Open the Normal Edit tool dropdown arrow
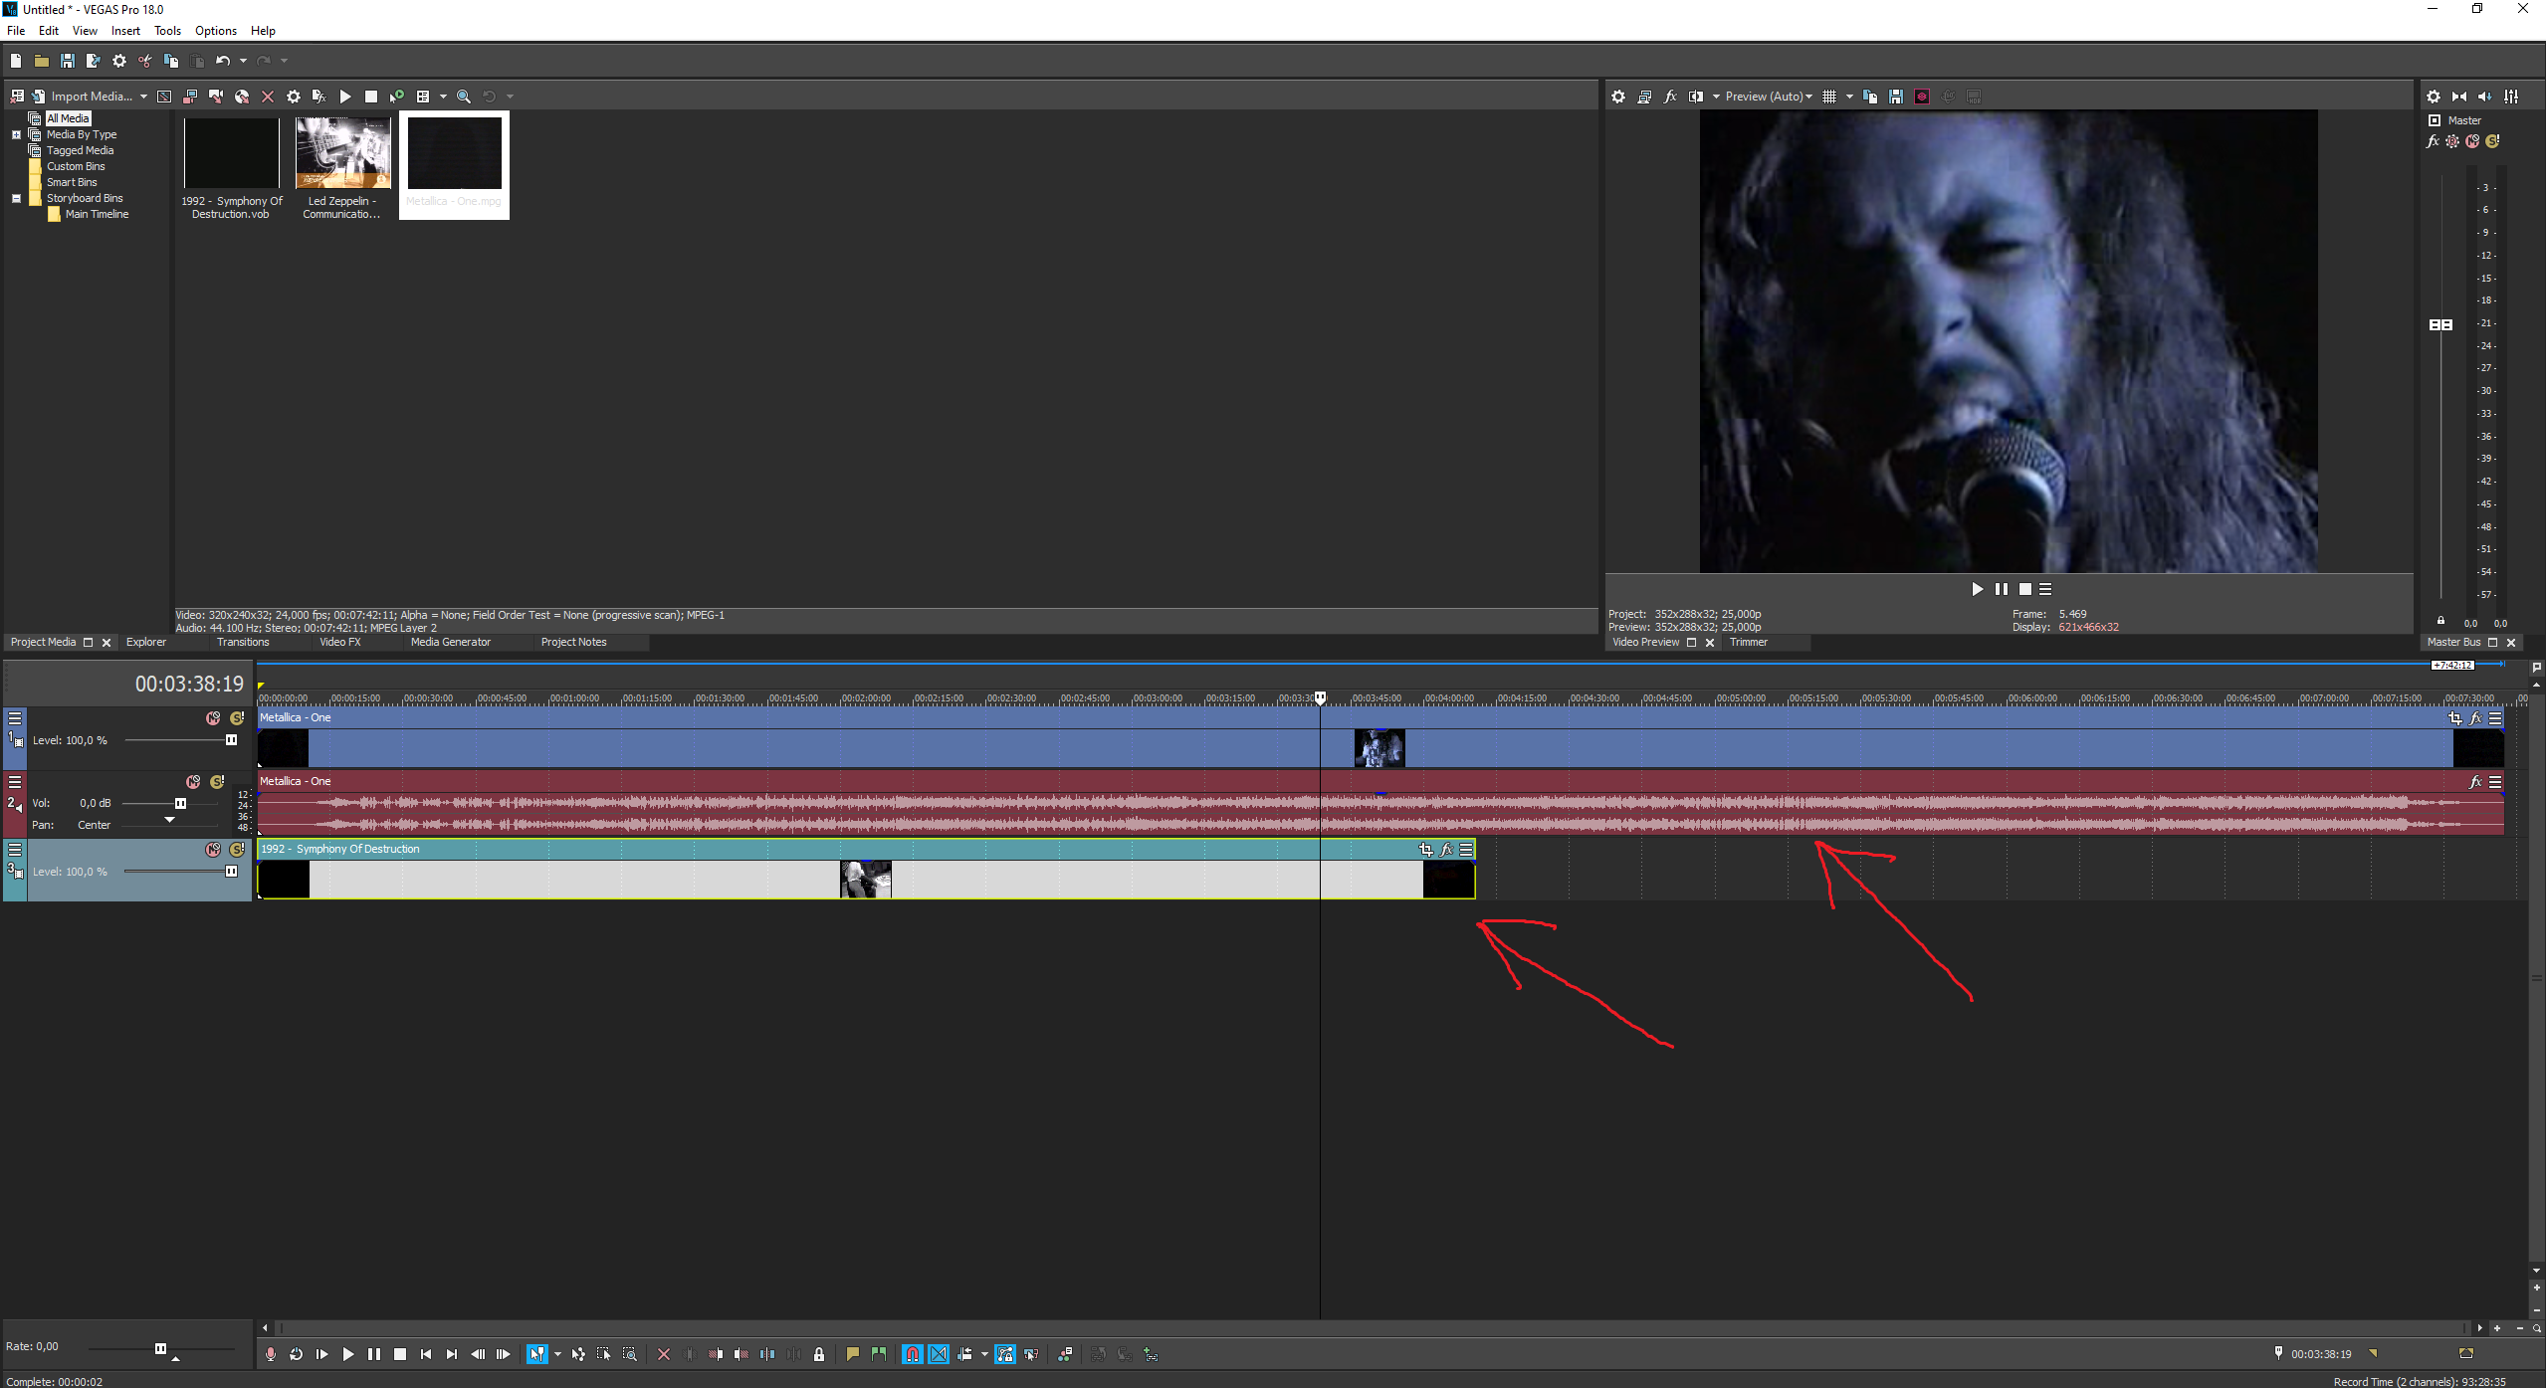Image resolution: width=2546 pixels, height=1388 pixels. point(557,1354)
